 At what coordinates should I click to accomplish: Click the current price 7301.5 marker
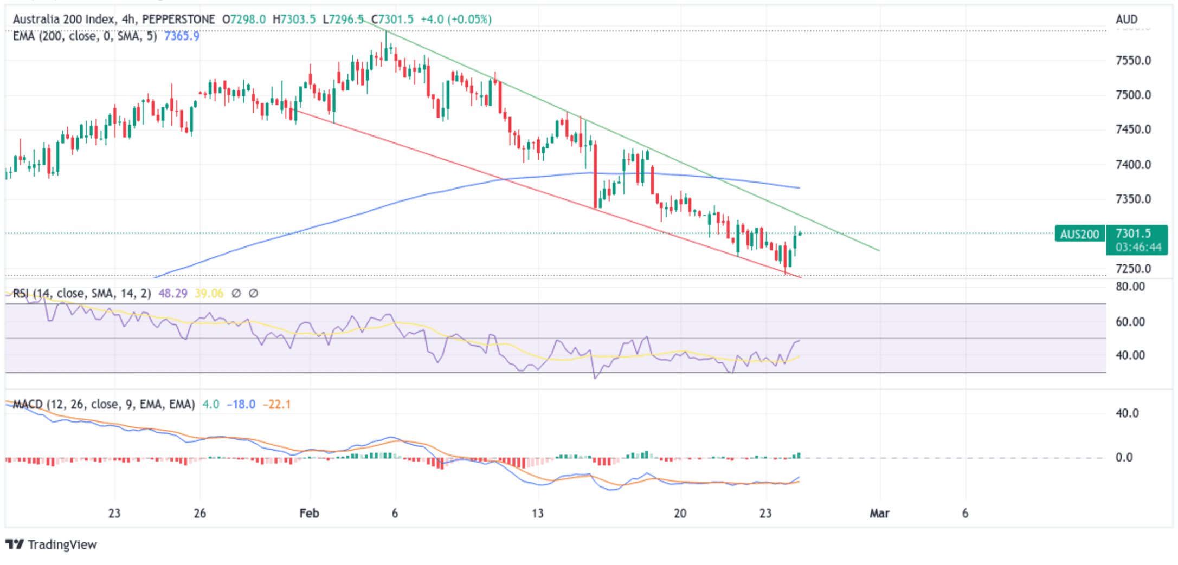(1133, 233)
